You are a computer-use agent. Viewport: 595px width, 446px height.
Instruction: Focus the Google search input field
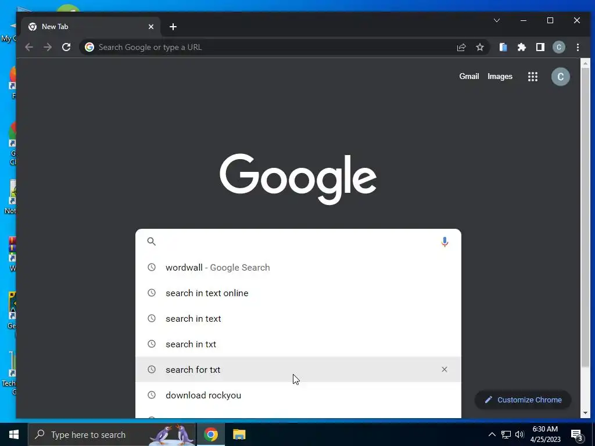click(x=298, y=241)
